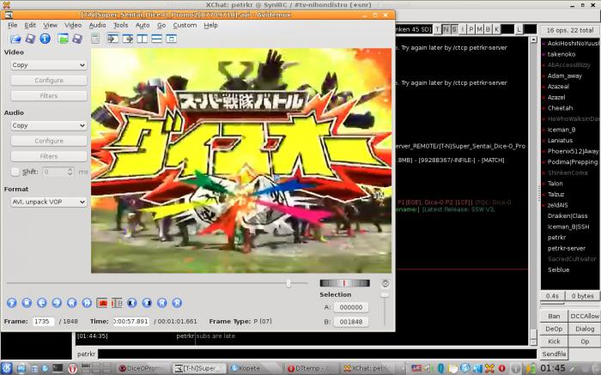Click the Ban button in XChat
The height and width of the screenshot is (375, 601).
coord(554,316)
